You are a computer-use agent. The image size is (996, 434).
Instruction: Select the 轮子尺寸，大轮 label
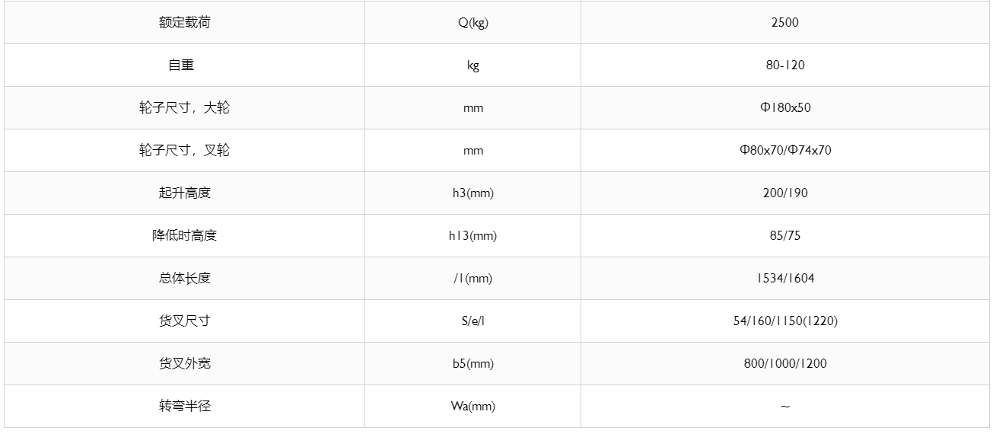tap(184, 107)
